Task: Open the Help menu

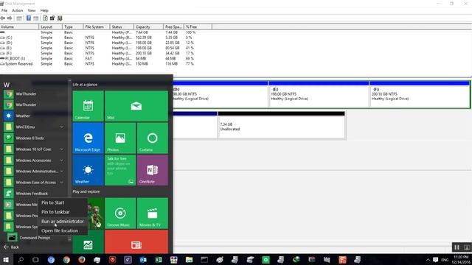Action: [x=44, y=10]
